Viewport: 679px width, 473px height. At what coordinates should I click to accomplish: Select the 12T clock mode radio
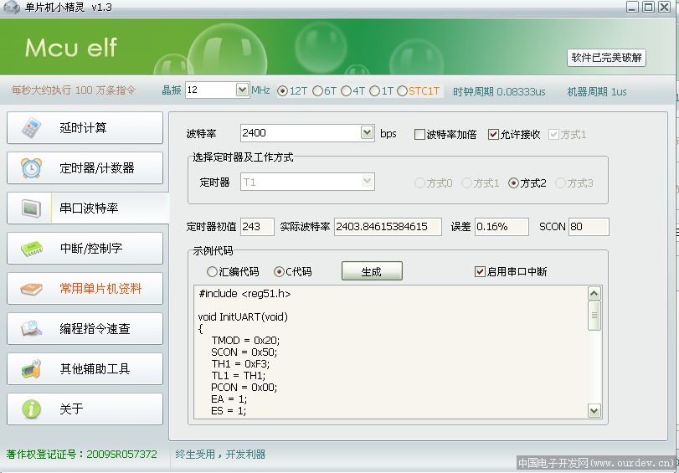coord(282,91)
